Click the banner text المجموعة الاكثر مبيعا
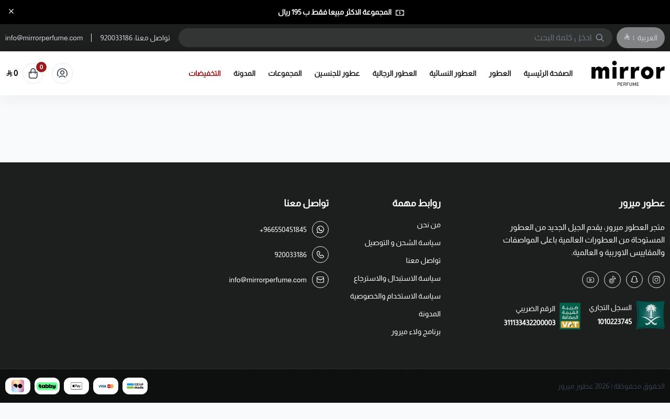 [x=335, y=12]
